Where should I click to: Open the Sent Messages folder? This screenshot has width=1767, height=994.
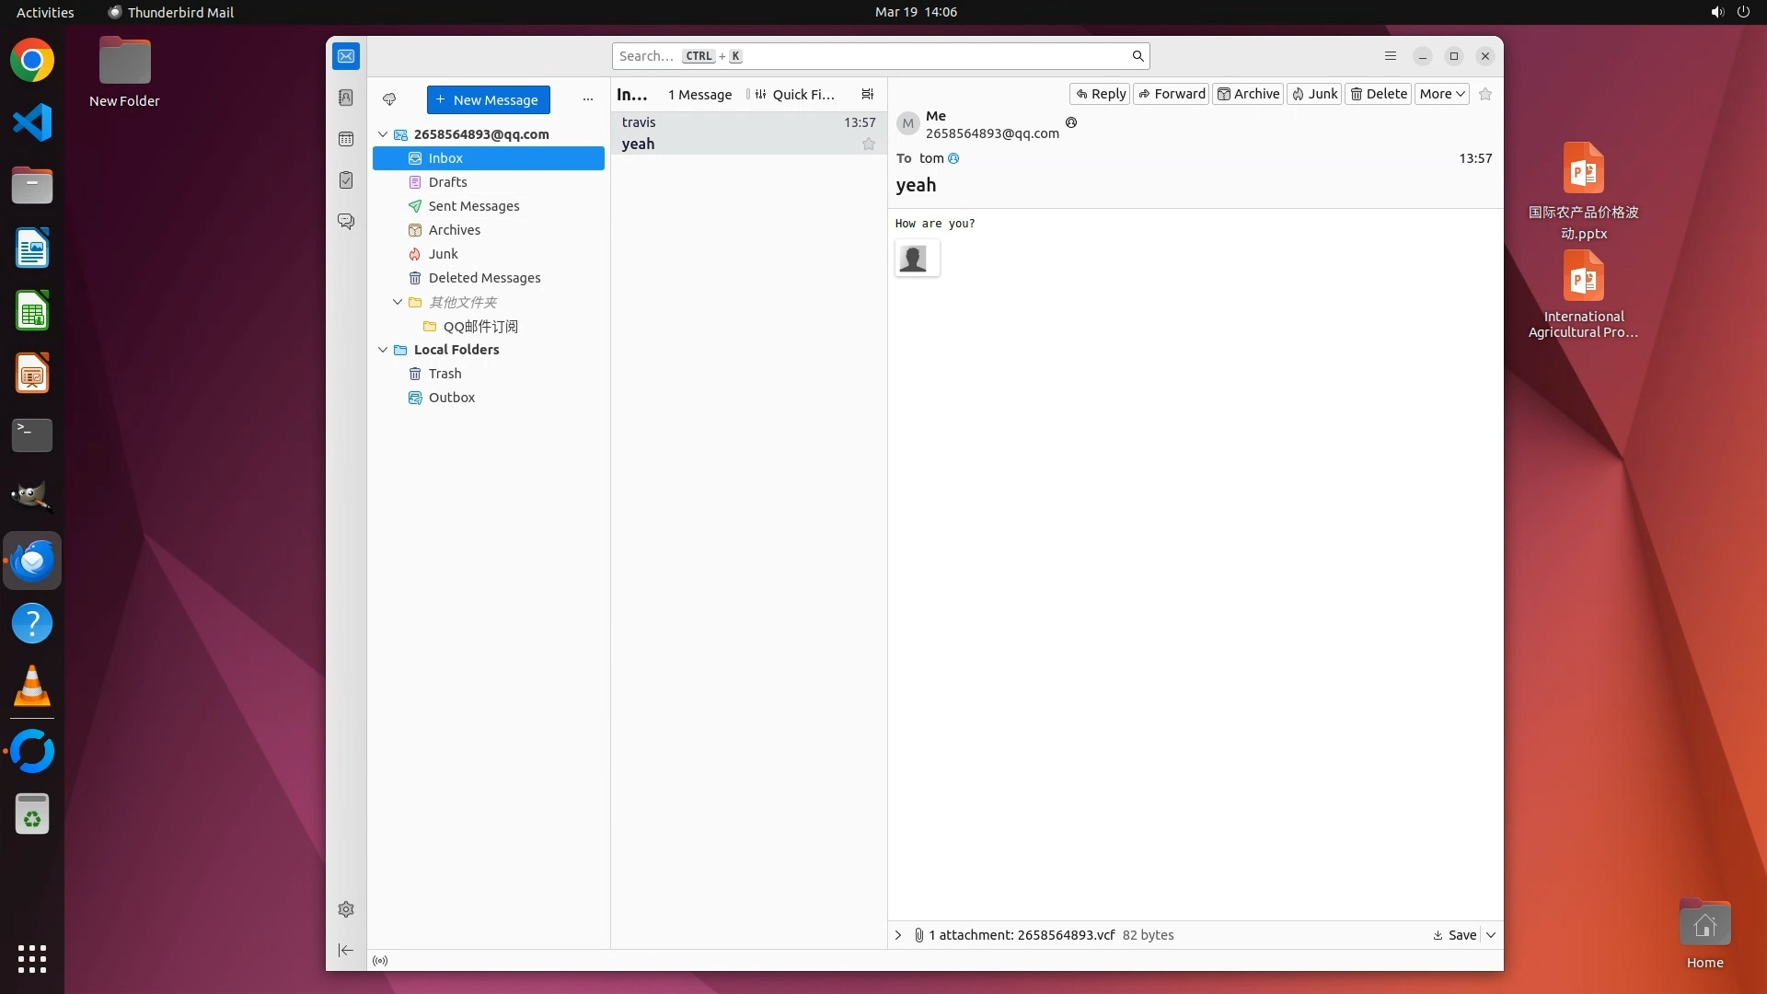(473, 206)
